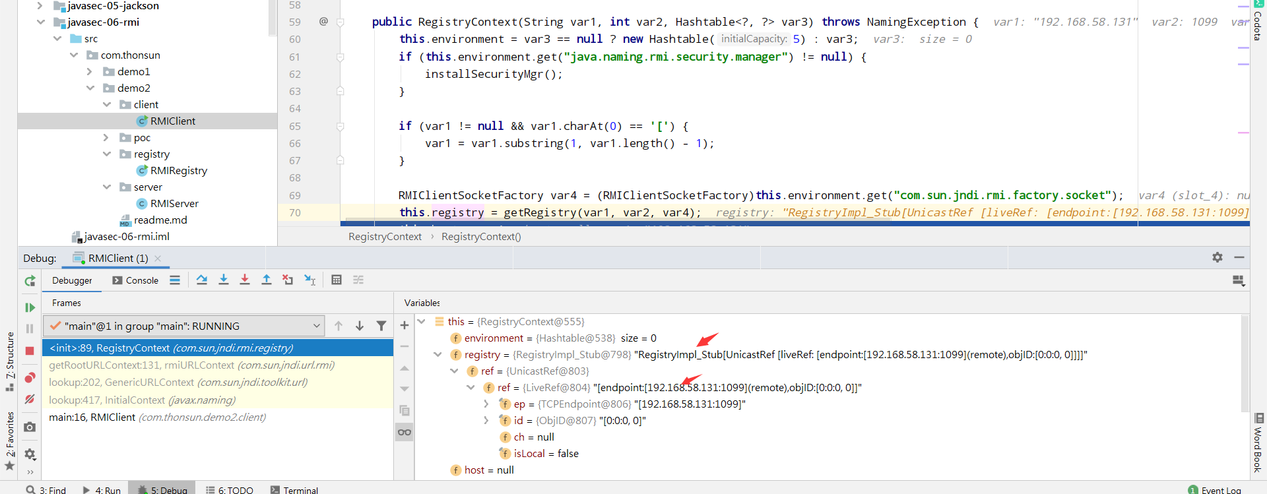Click Duplicate watch copy icon
Viewport: 1267px width, 494px height.
click(x=405, y=410)
